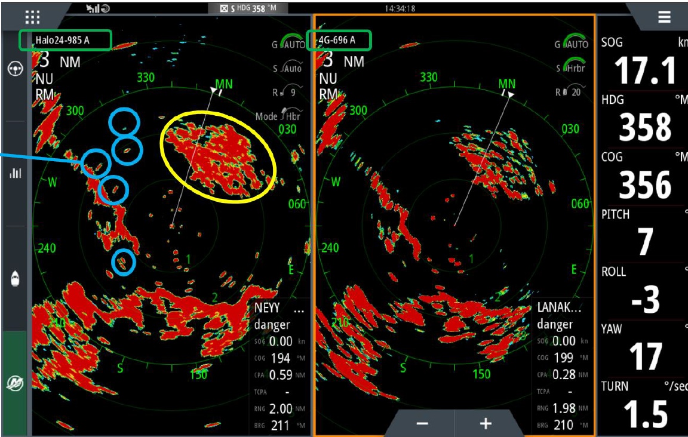Open Mode Hbr selector on Halo24 radar
This screenshot has width=688, height=437.
[279, 116]
